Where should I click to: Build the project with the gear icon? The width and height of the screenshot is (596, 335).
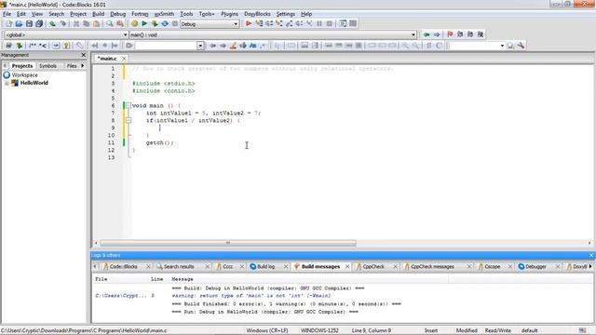(x=134, y=23)
